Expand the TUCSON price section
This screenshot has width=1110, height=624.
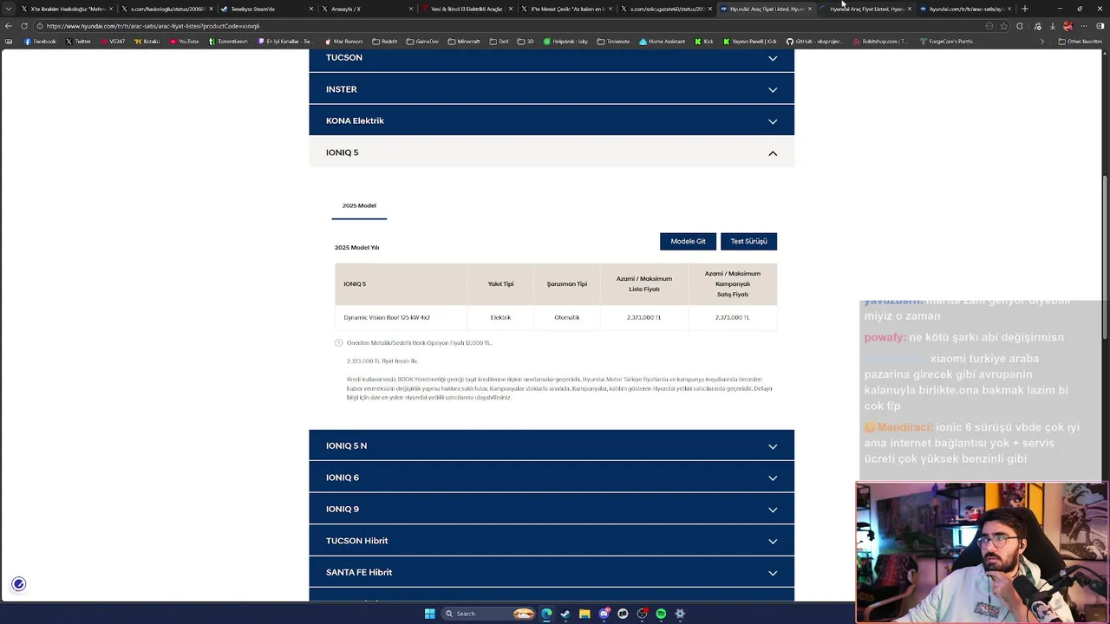click(x=551, y=58)
